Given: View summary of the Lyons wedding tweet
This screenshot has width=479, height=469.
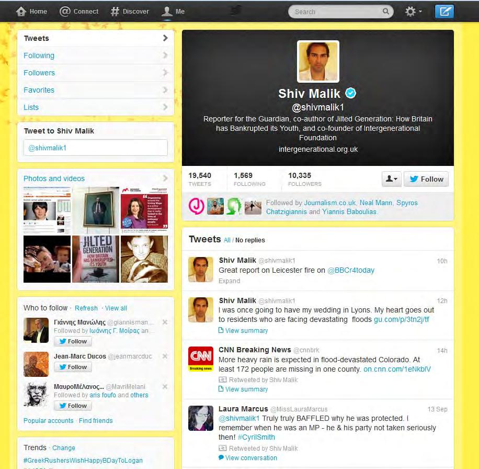Looking at the screenshot, I should 243,330.
